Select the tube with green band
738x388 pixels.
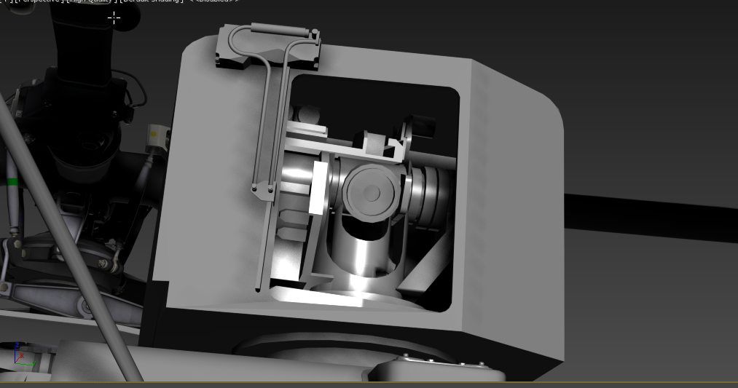(12, 191)
